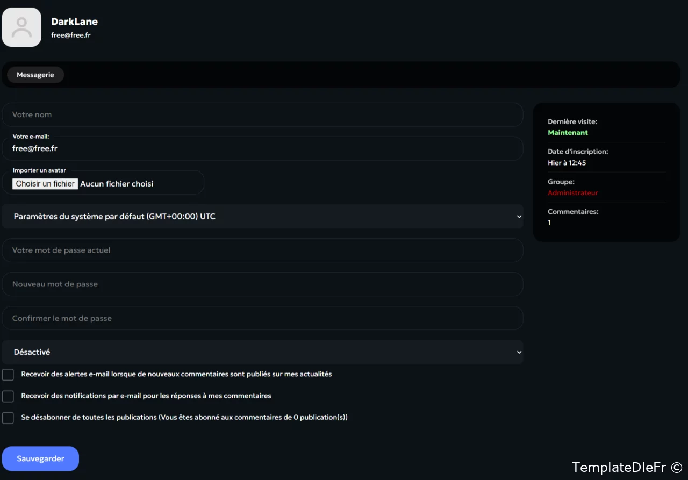Enable e-mail alerts for new comments checkbox
The height and width of the screenshot is (480, 688).
pos(8,375)
